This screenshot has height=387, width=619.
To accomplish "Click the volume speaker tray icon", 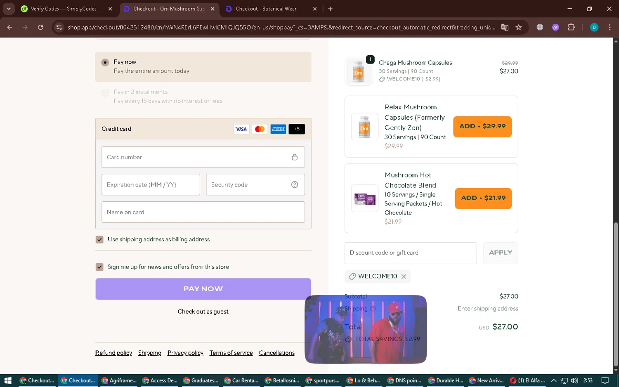I will point(574,380).
